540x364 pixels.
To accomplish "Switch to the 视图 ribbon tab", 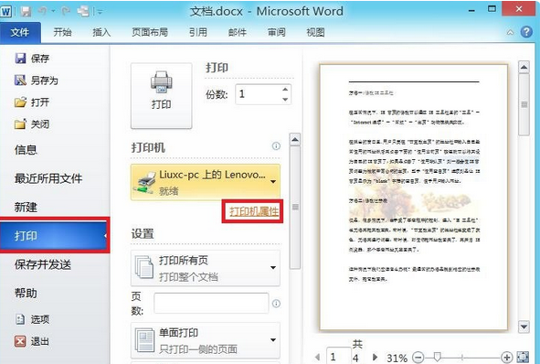I will (315, 32).
